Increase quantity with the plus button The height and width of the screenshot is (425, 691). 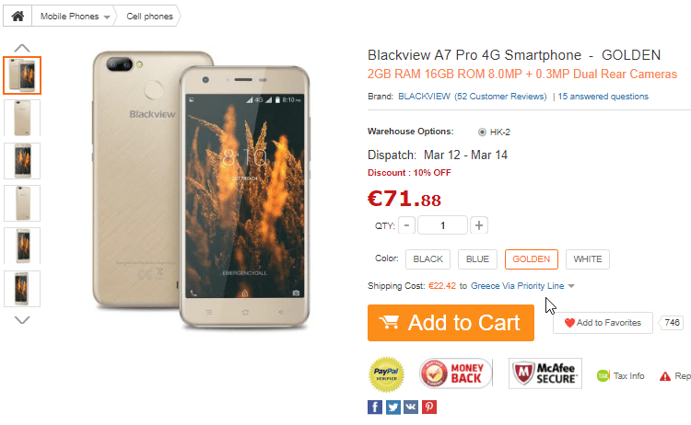point(479,225)
